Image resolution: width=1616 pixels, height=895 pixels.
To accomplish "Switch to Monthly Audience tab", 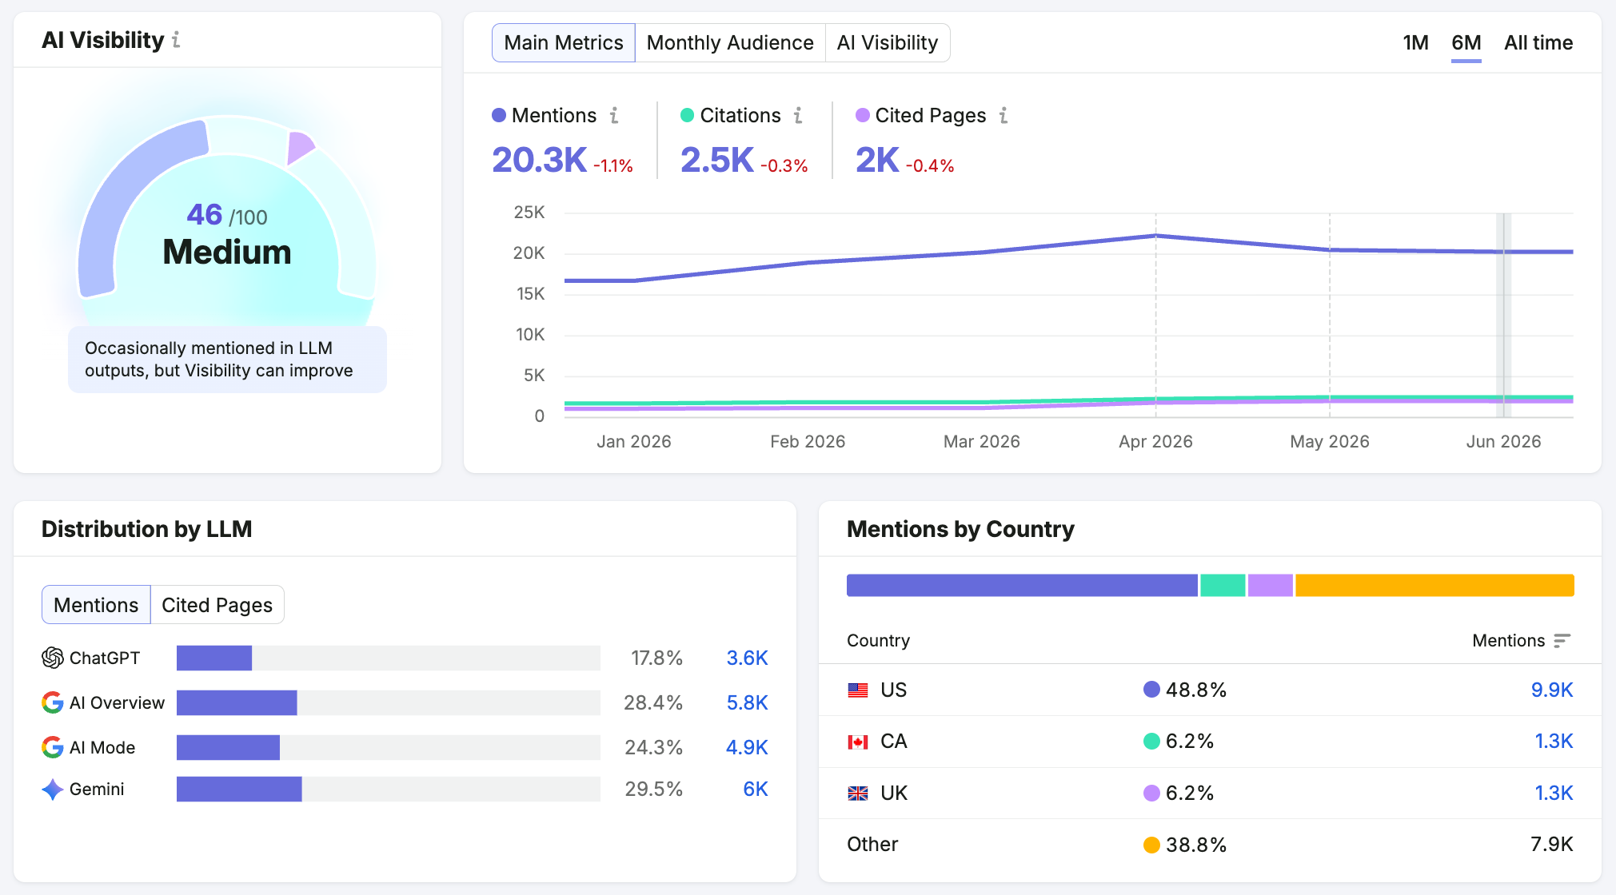I will [730, 42].
